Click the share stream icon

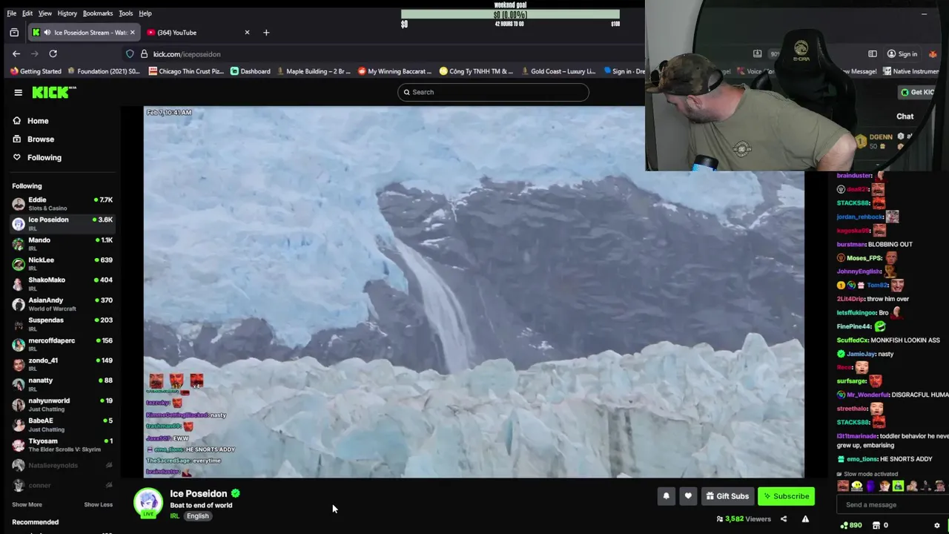point(784,519)
